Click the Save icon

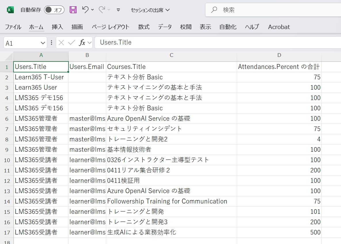point(73,9)
